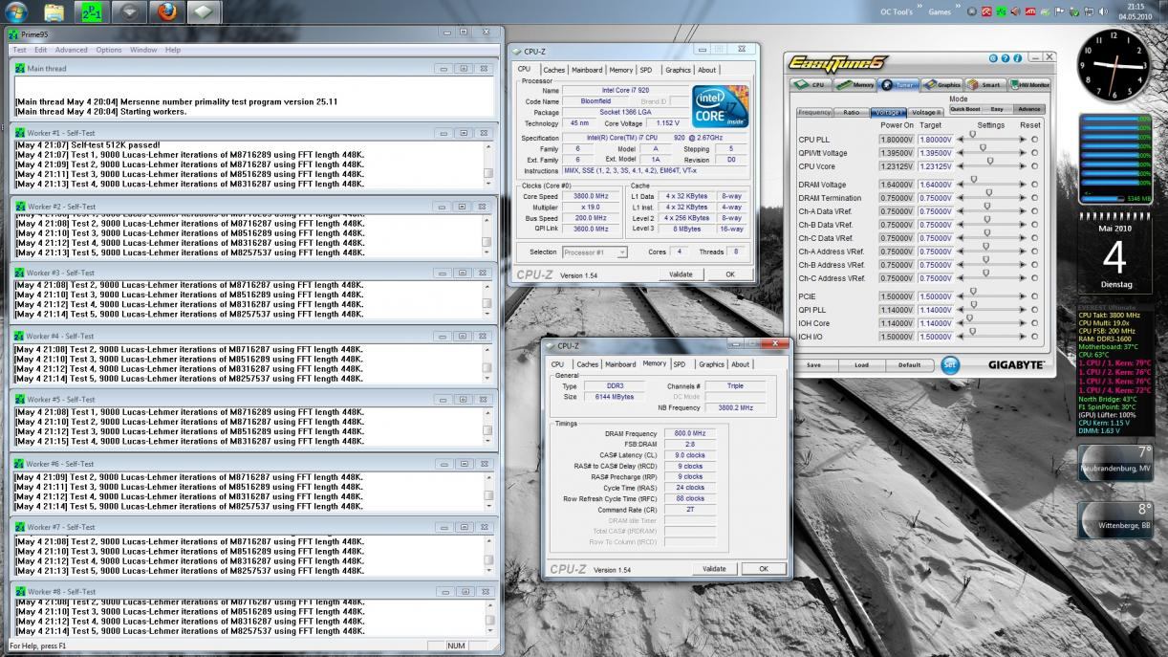Viewport: 1168px width, 657px height.
Task: Open the Window menu in Prime95
Action: (143, 50)
